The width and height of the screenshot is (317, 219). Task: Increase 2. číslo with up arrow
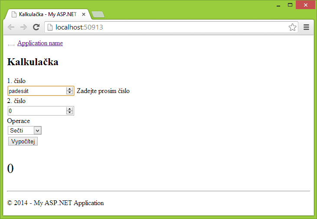coord(69,109)
